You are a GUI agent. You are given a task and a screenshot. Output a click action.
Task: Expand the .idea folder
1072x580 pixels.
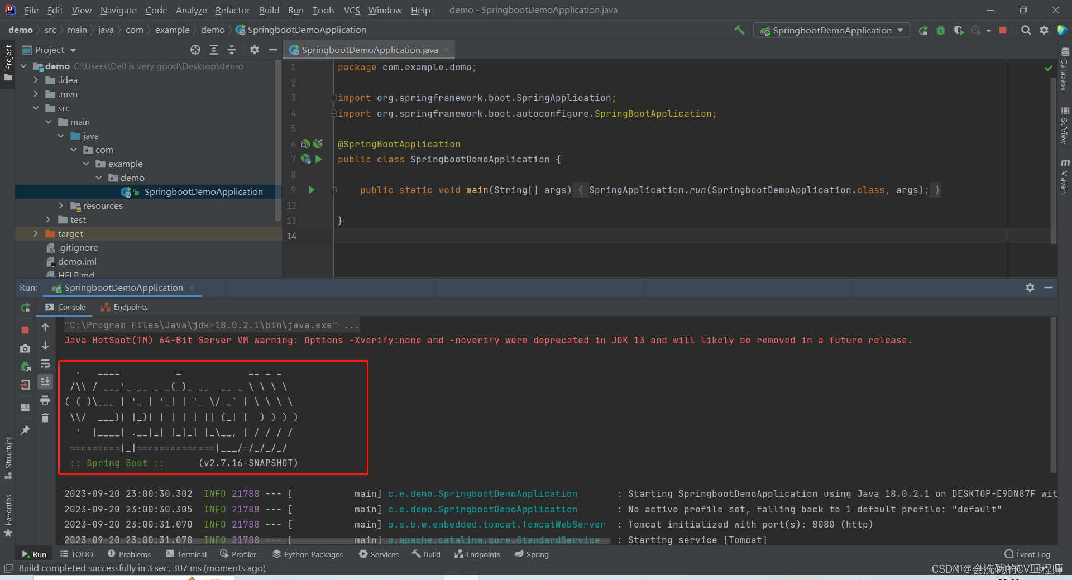pos(36,80)
